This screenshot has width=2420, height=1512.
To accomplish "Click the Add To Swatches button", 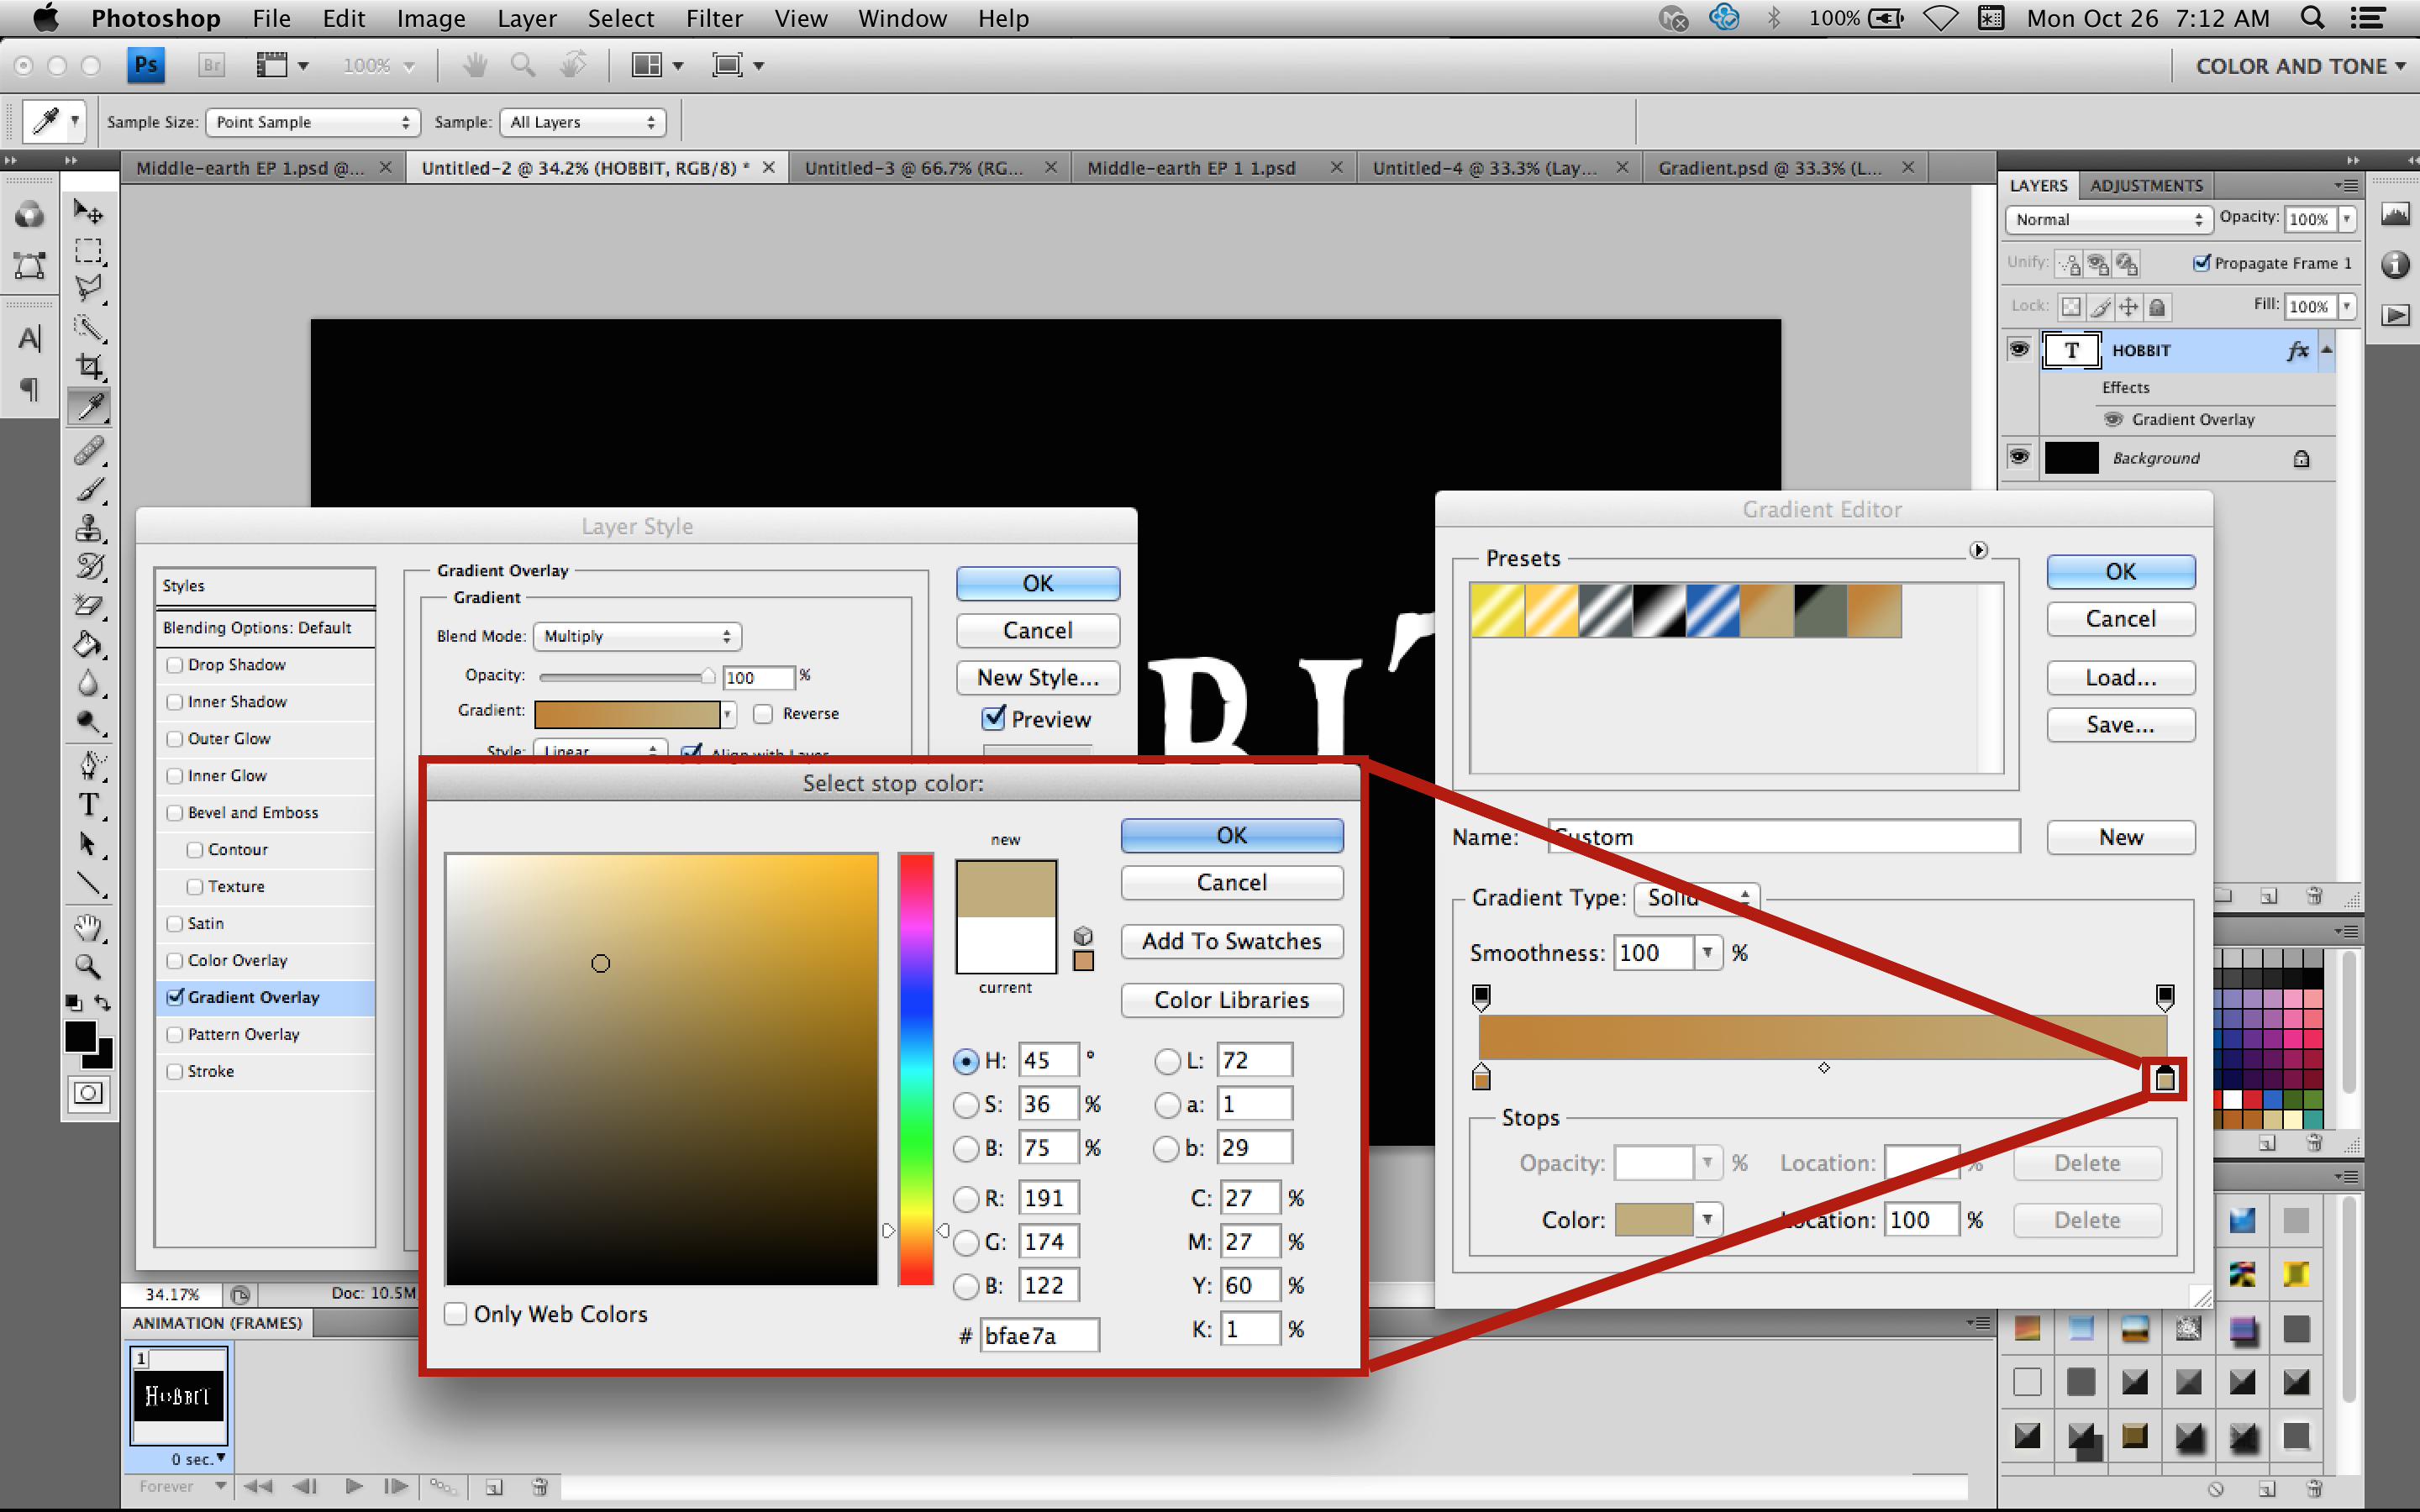I will pos(1231,941).
